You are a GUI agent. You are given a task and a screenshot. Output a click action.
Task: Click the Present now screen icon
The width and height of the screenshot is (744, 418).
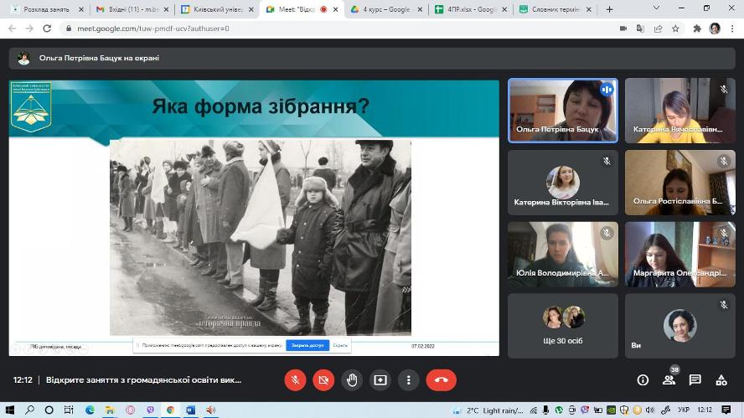(x=380, y=379)
